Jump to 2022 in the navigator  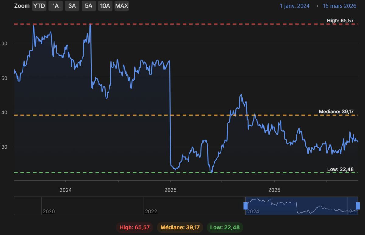point(151,211)
